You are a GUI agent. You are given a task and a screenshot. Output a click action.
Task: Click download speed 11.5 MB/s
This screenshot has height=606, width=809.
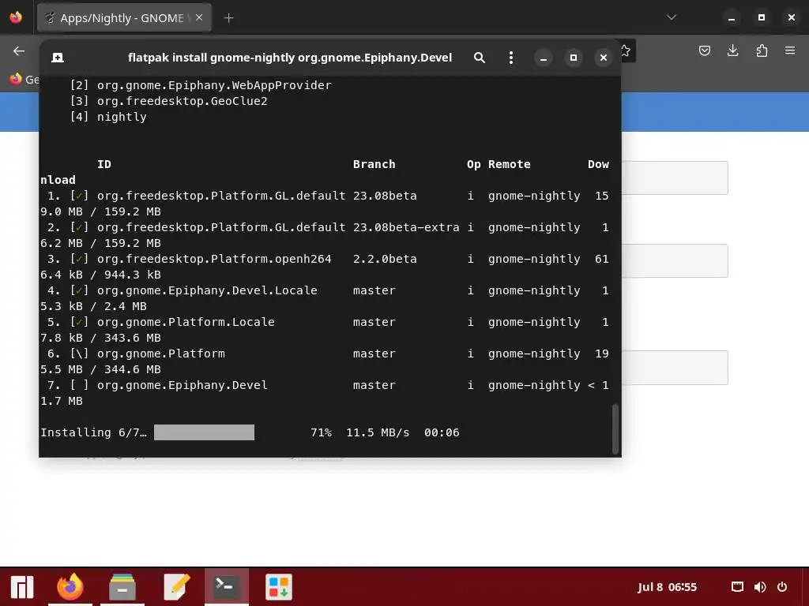[x=378, y=433]
